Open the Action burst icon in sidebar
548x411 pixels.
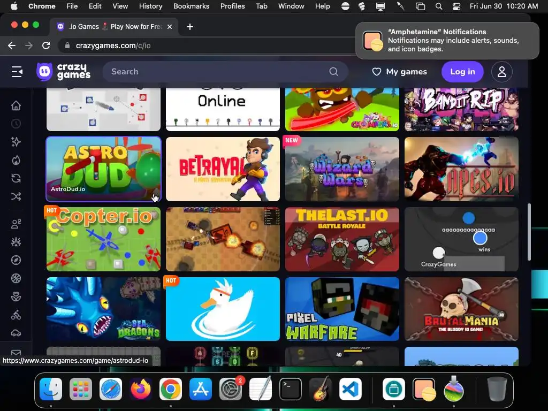(16, 242)
